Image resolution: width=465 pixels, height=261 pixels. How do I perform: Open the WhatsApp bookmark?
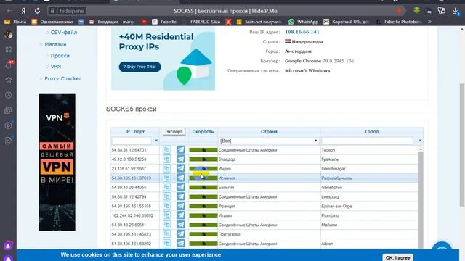[303, 22]
